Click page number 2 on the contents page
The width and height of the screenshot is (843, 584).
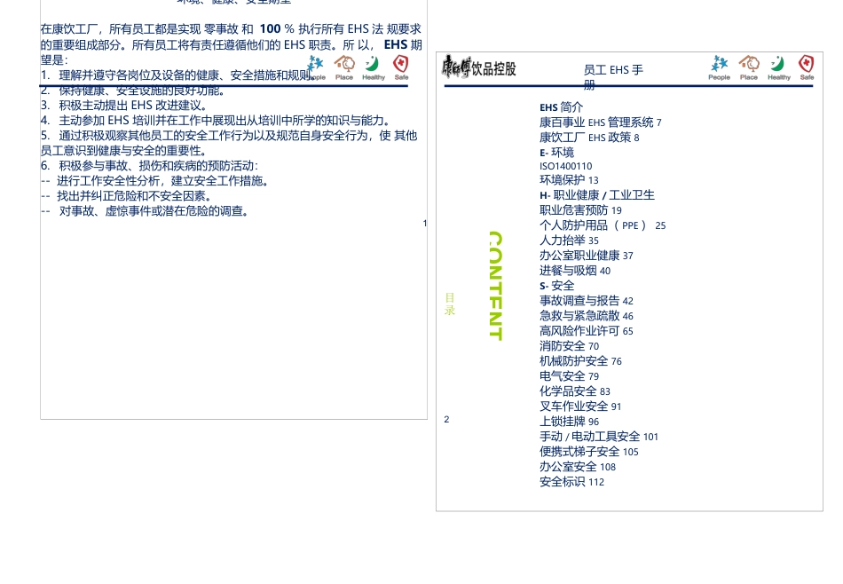446,419
